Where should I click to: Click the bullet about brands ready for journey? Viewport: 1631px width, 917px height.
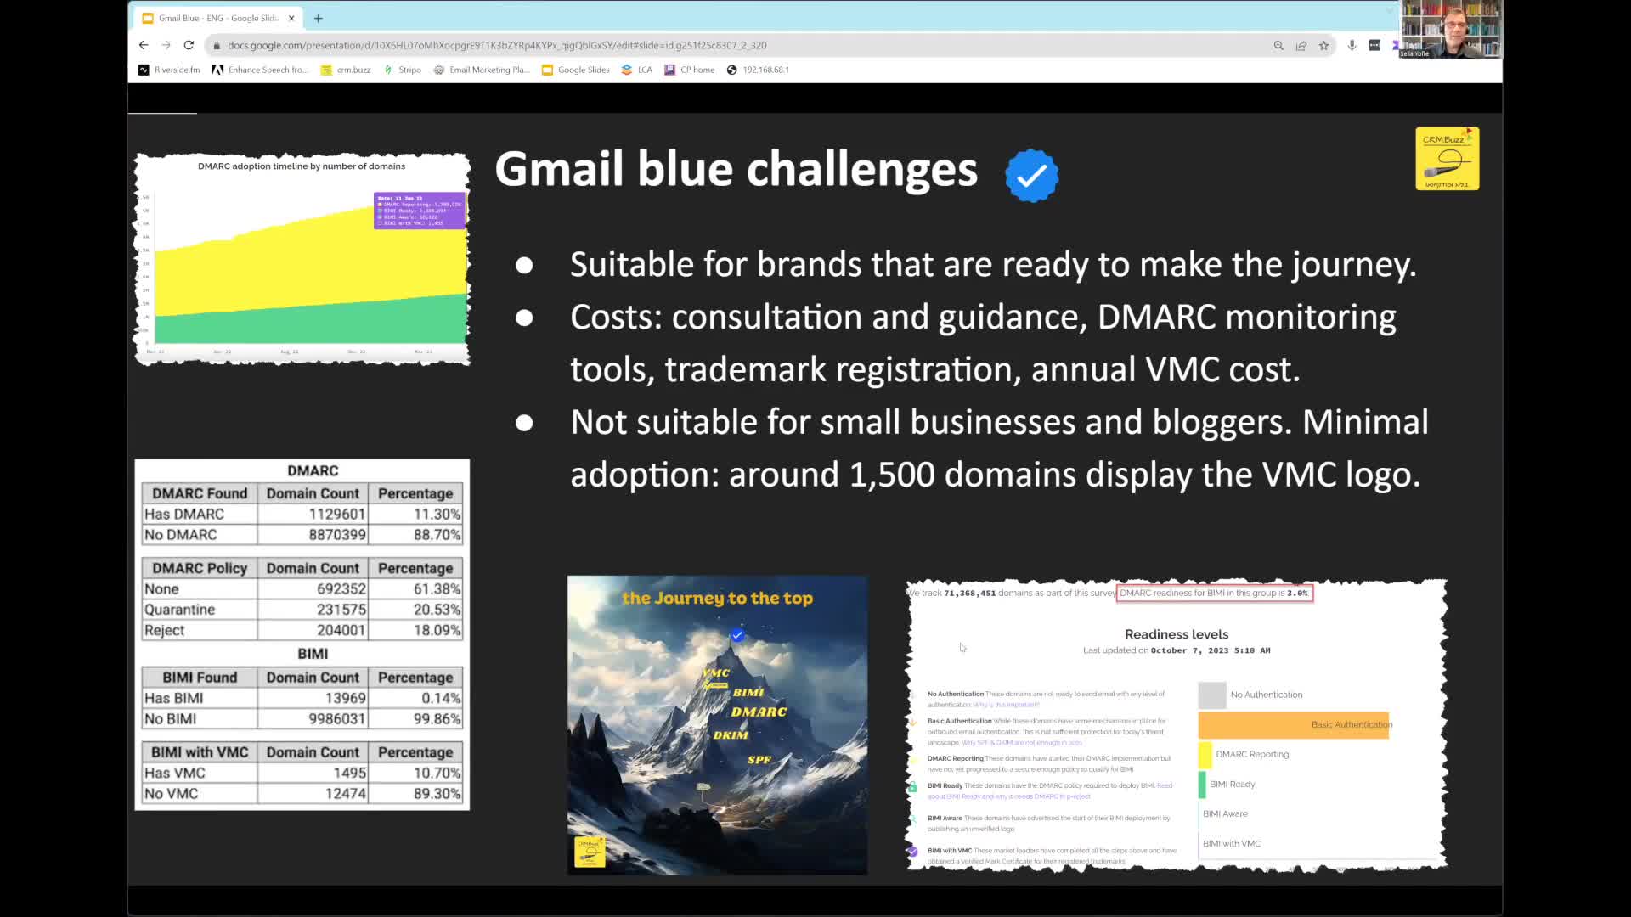(993, 265)
